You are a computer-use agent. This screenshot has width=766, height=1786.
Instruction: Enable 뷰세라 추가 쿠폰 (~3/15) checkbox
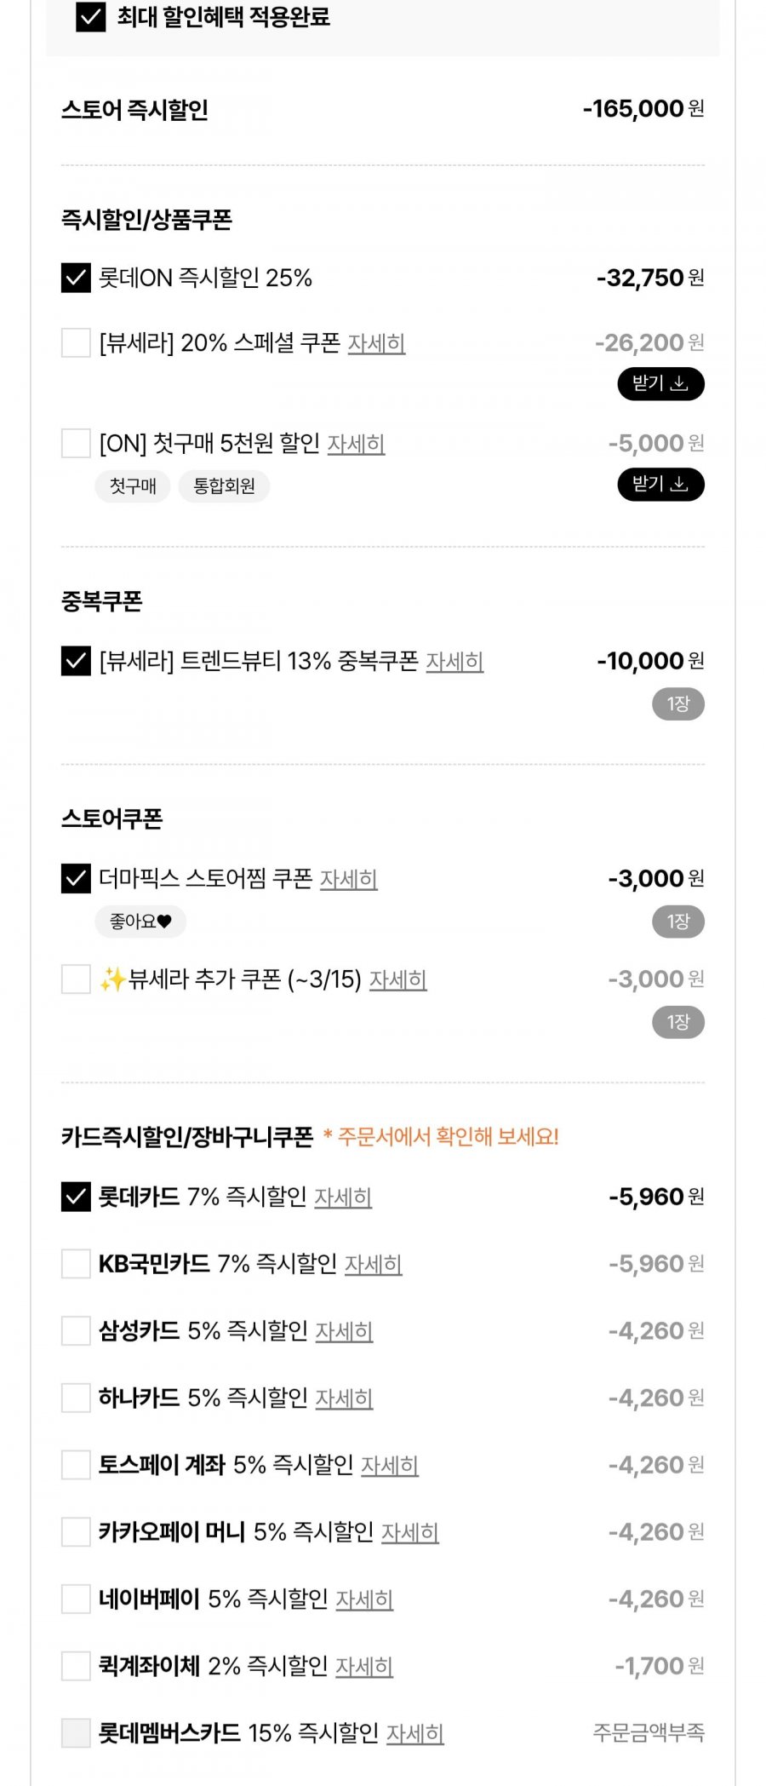click(x=76, y=979)
